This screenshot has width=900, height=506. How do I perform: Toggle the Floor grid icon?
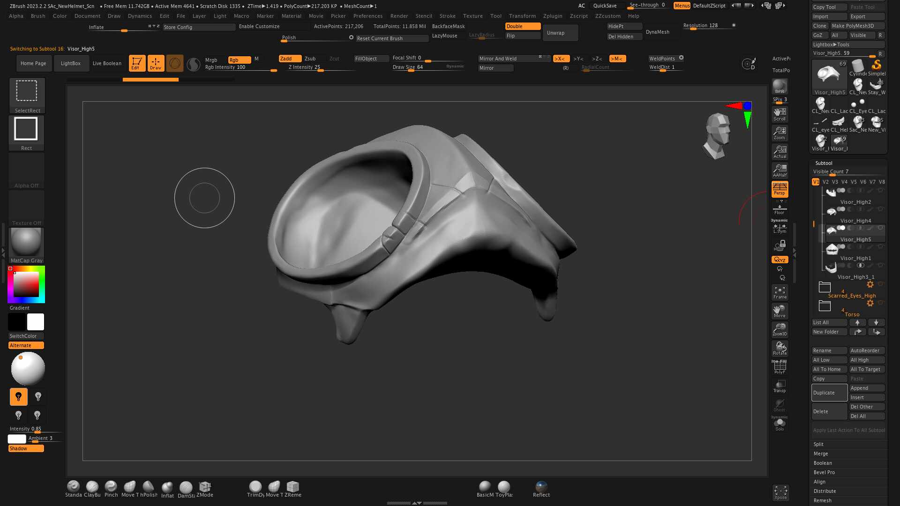coord(780,209)
